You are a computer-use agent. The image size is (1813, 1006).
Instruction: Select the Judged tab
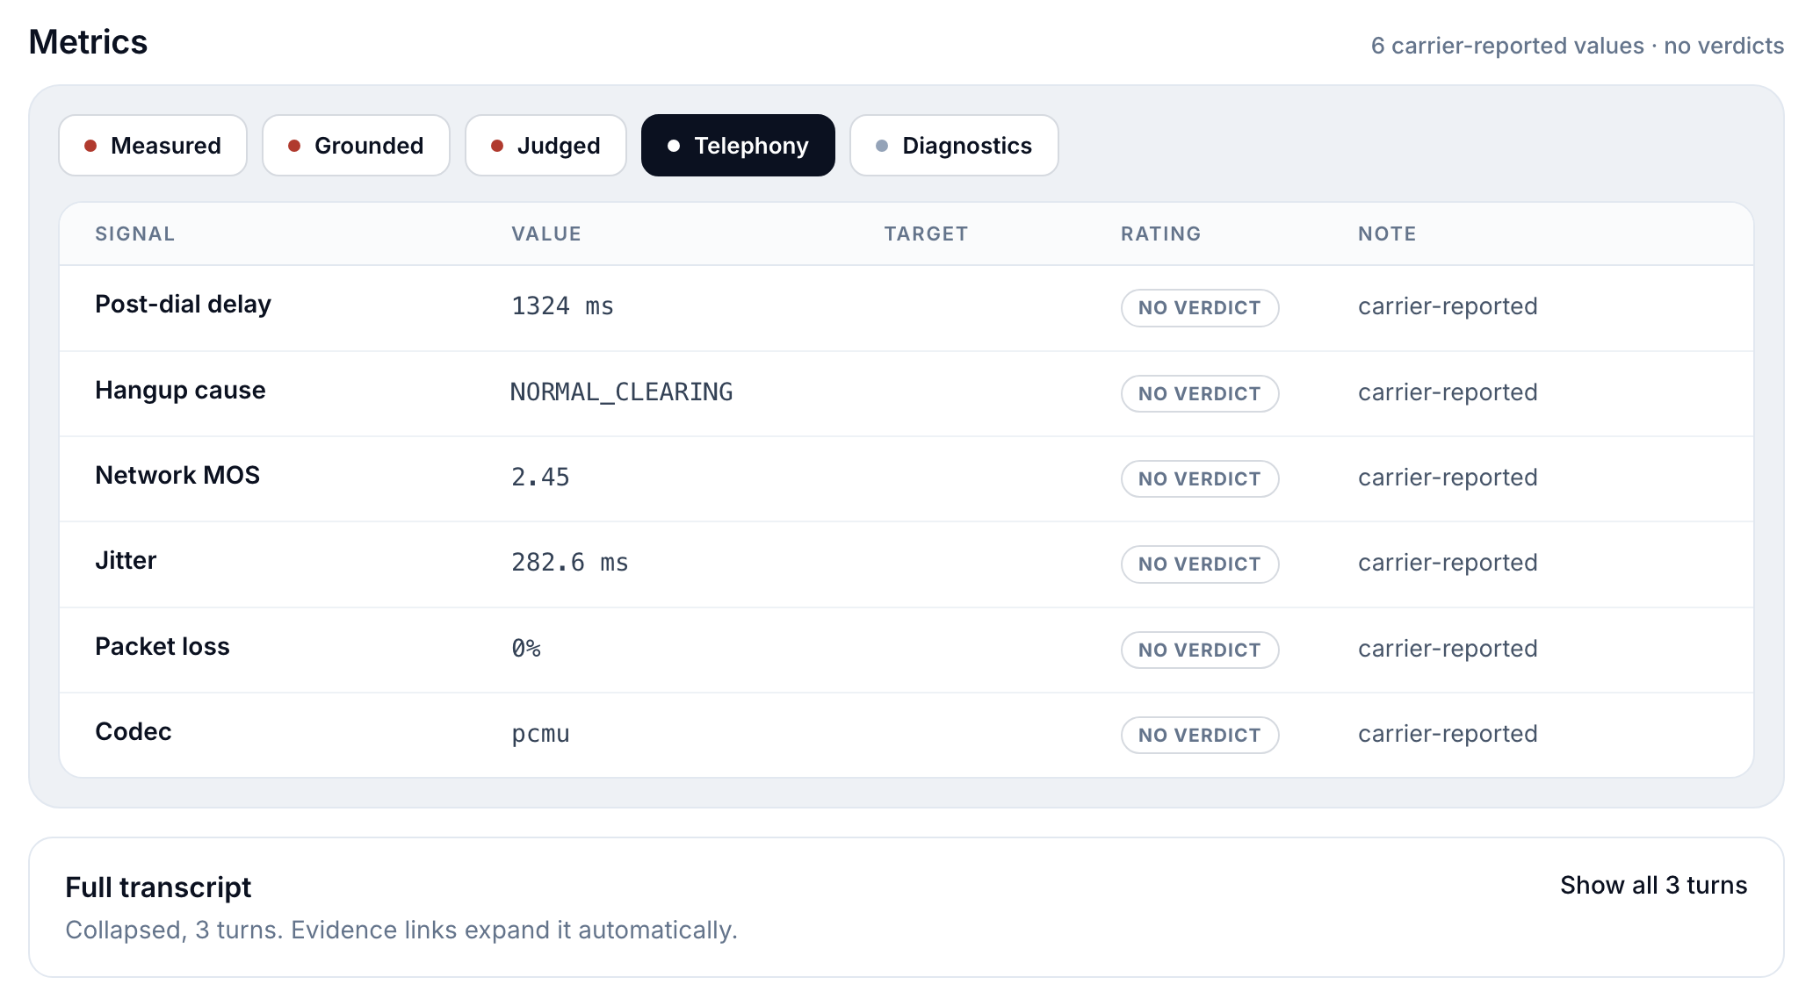545,146
